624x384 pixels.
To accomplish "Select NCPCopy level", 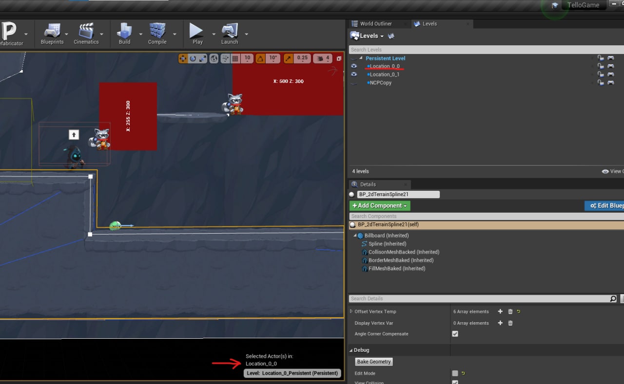I will [x=381, y=83].
